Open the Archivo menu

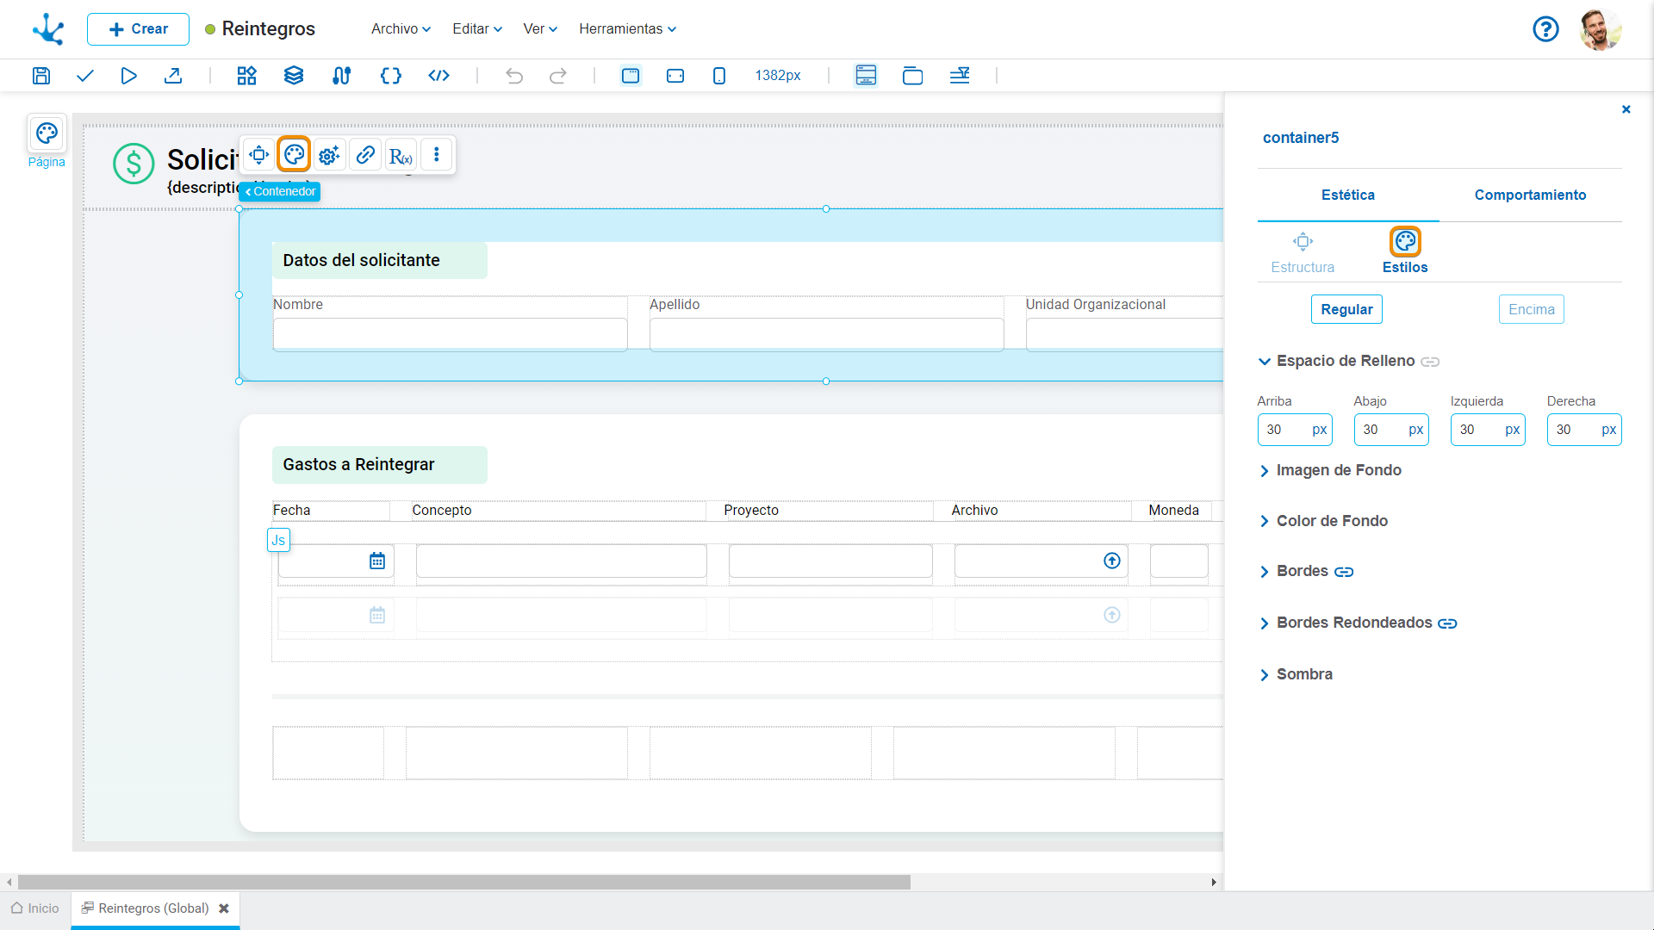pos(401,29)
